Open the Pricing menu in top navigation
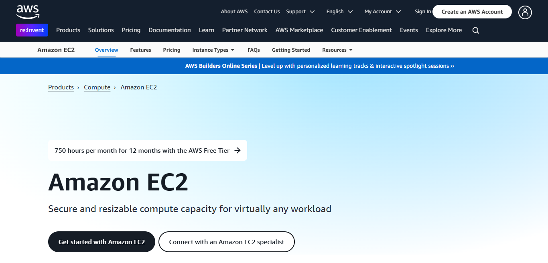The width and height of the screenshot is (548, 263). [x=131, y=30]
